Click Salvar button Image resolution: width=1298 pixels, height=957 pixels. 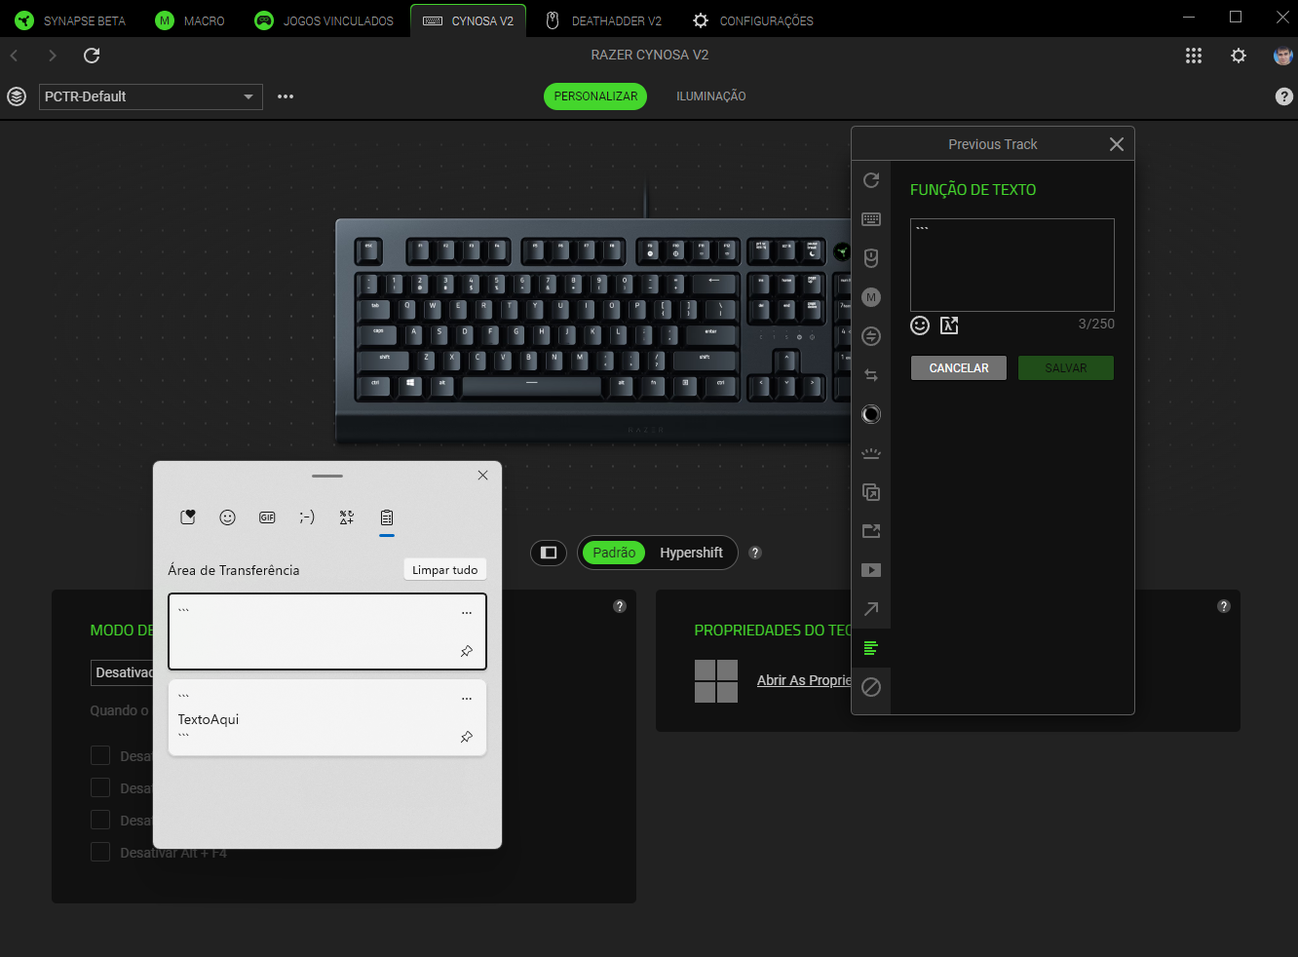click(x=1066, y=367)
